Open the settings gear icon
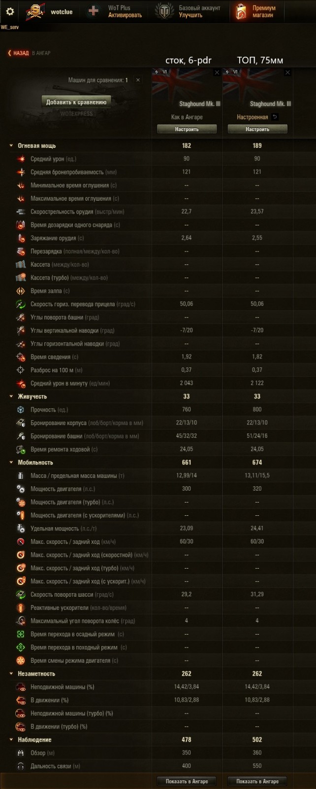The image size is (316, 789). [x=10, y=11]
